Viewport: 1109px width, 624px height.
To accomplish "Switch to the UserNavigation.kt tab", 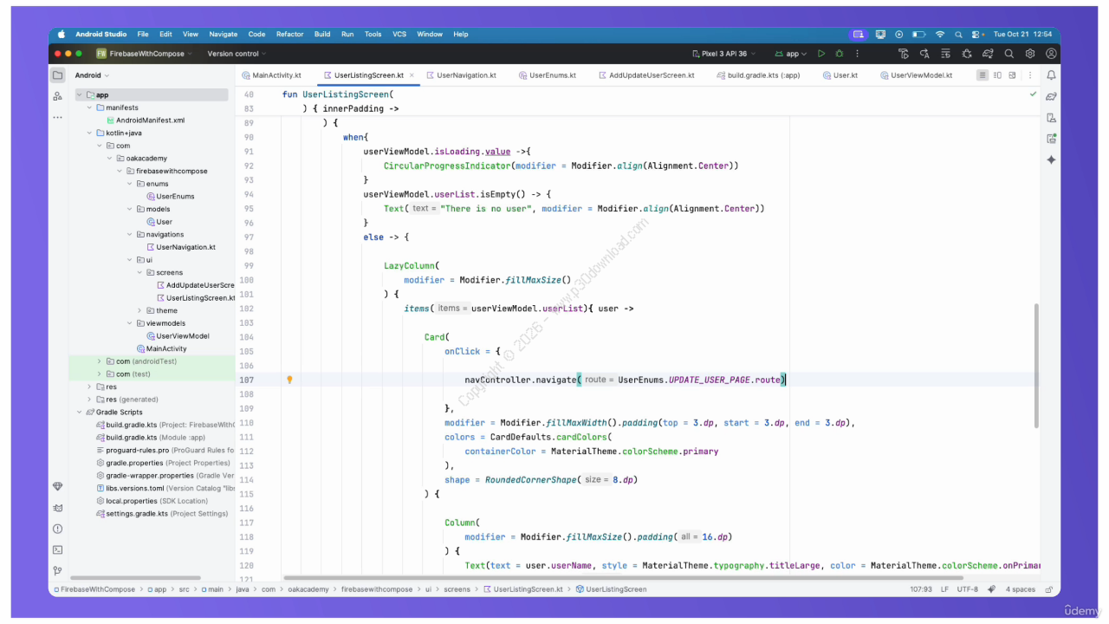I will [466, 75].
